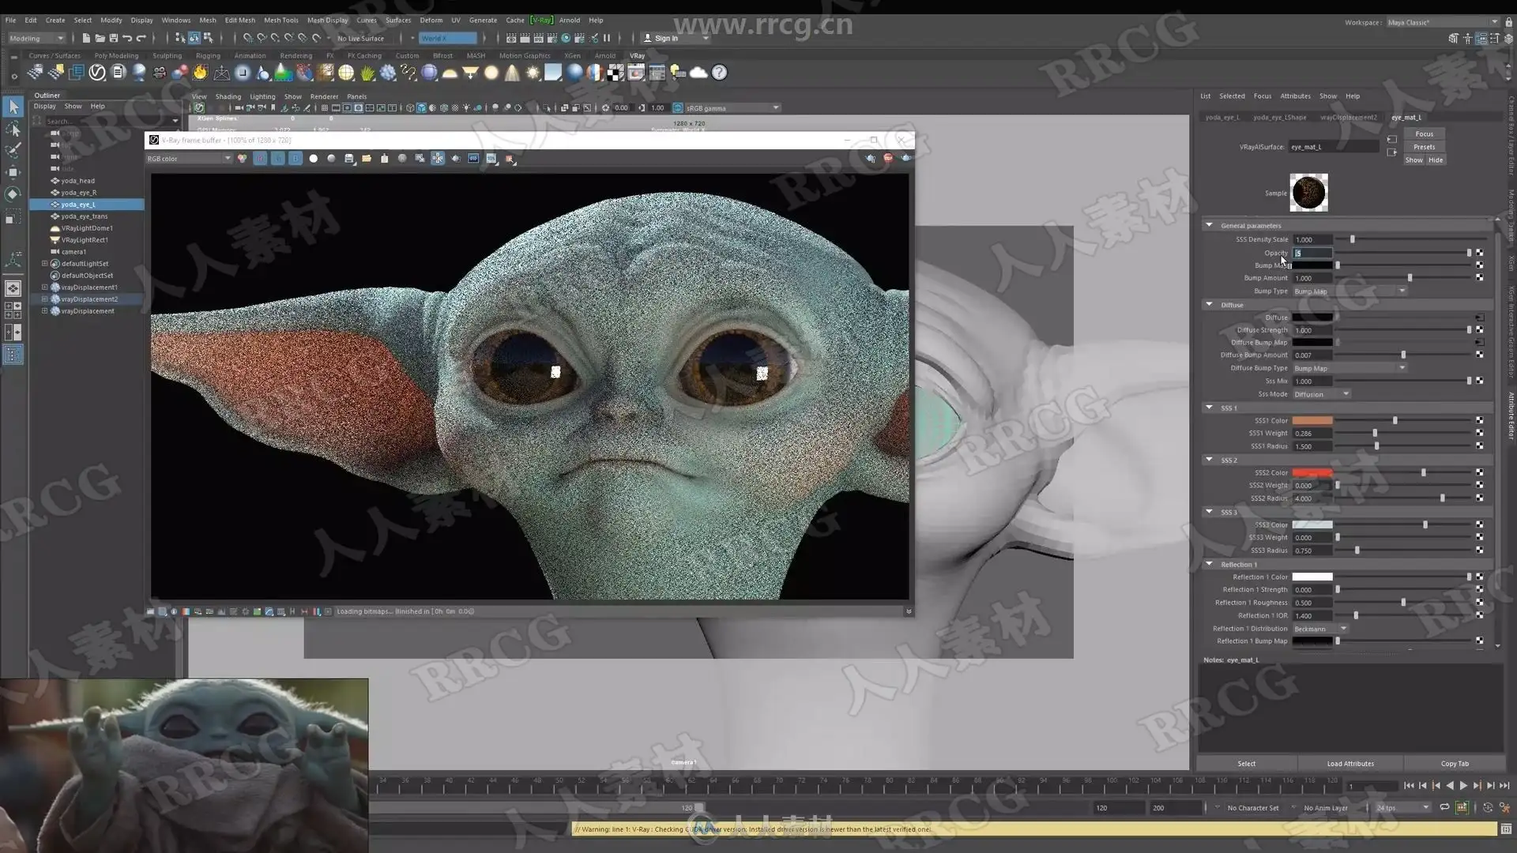Click the grass fur shelf icon

tap(367, 73)
